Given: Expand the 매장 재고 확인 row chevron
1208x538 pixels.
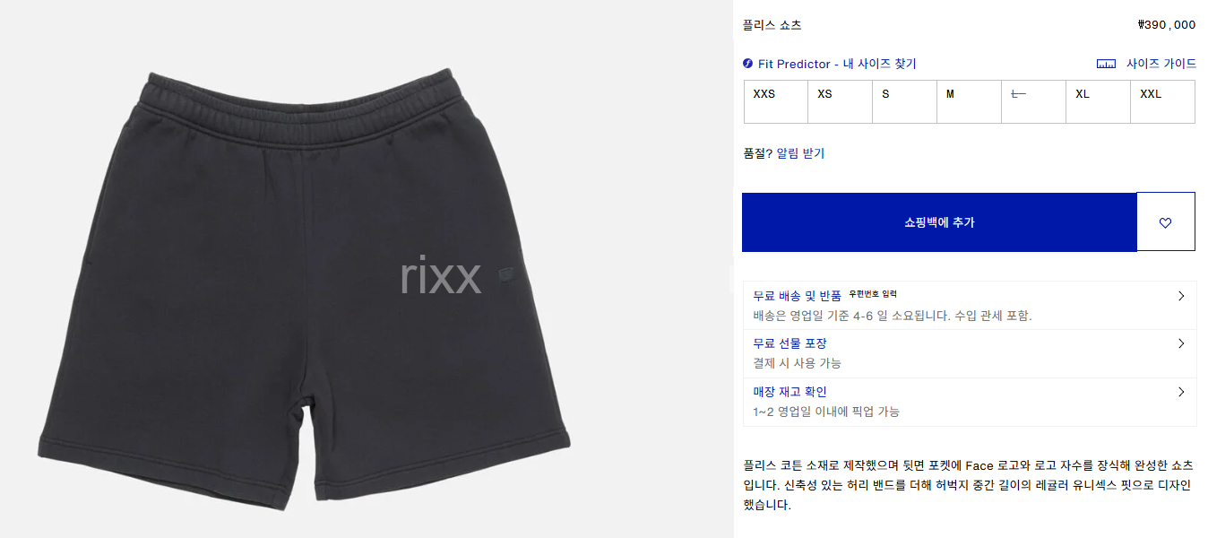Looking at the screenshot, I should [x=1181, y=392].
